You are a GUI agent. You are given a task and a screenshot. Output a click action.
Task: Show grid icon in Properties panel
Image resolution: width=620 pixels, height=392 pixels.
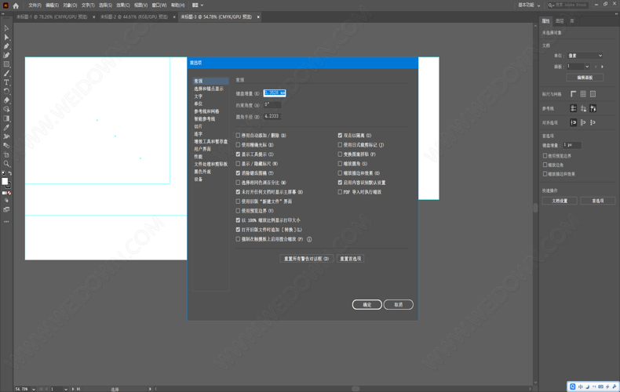click(583, 94)
